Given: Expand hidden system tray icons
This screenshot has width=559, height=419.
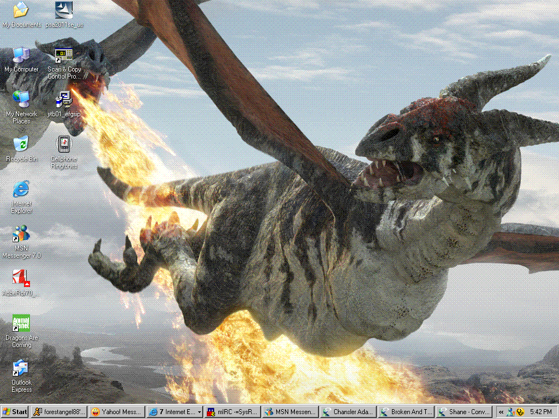Looking at the screenshot, I should point(501,412).
